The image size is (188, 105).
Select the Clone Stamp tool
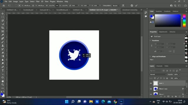coord(3,45)
